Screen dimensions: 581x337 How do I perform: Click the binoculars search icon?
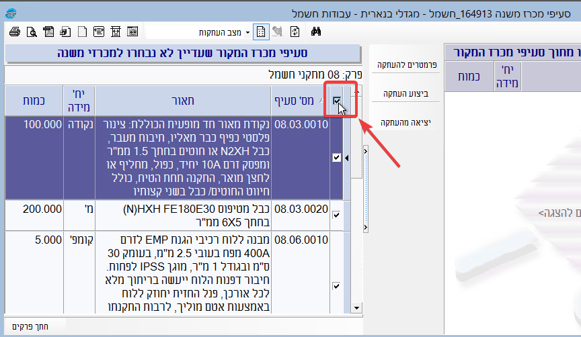click(316, 32)
